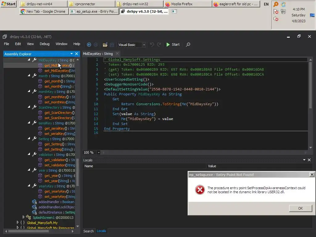Click the wrench icon beside monthKey property
The height and width of the screenshot is (237, 316).
pyautogui.click(x=34, y=91)
